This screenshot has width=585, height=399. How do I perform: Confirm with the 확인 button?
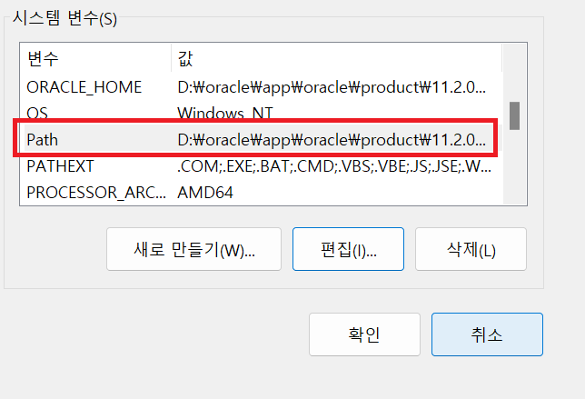pyautogui.click(x=364, y=334)
